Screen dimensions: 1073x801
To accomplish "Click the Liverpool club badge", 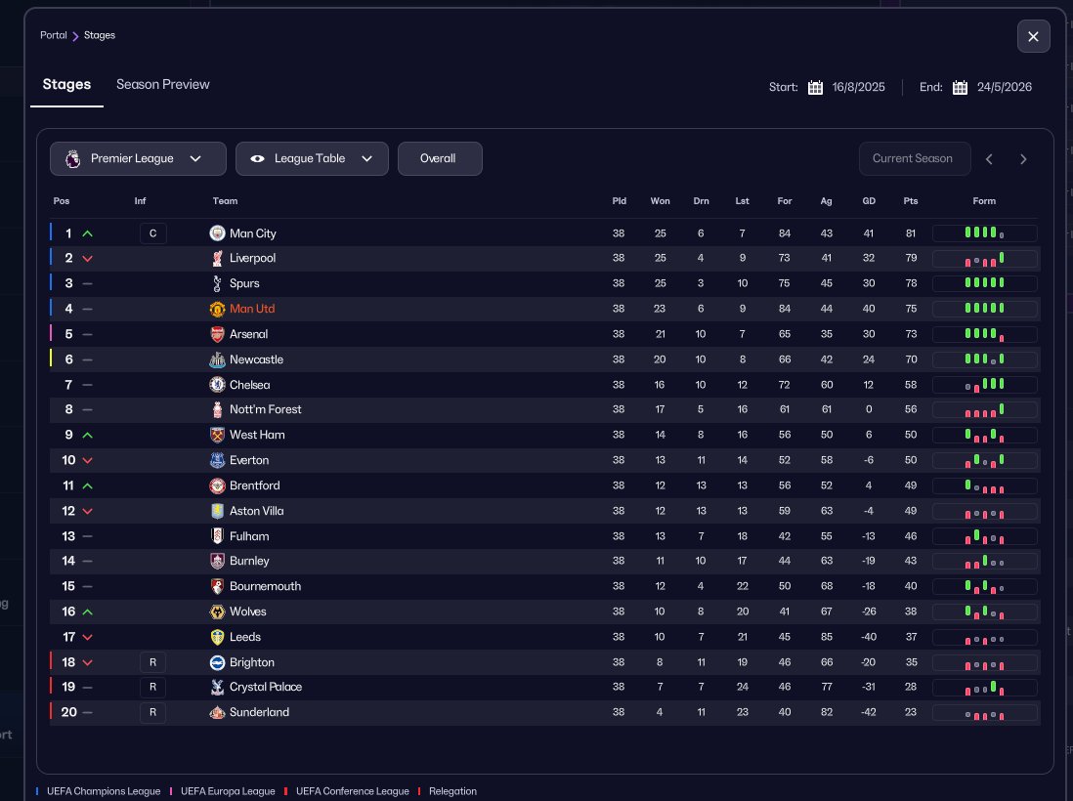I will (217, 258).
